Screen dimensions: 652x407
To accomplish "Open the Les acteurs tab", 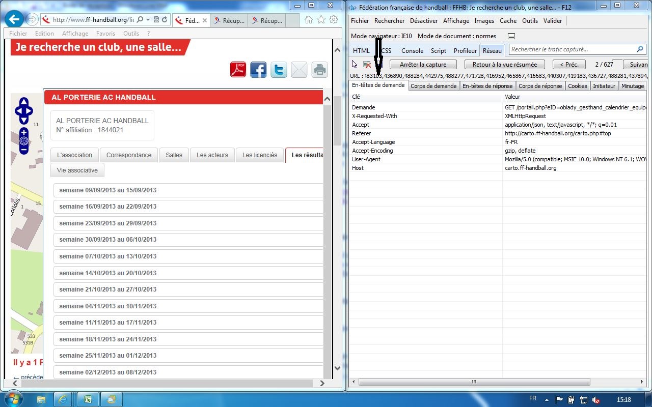I will click(x=212, y=155).
